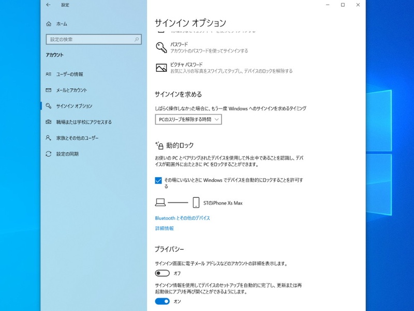The image size is (414, 311).
Task: Click the 職場または学校にアクセスする briefcase icon
Action: (48, 122)
